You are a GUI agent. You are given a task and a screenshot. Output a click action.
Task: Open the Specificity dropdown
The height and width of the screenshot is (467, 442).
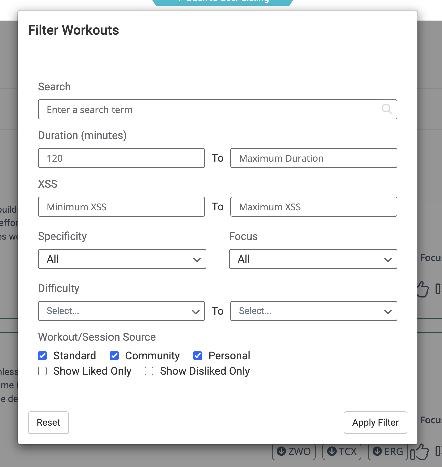(122, 259)
